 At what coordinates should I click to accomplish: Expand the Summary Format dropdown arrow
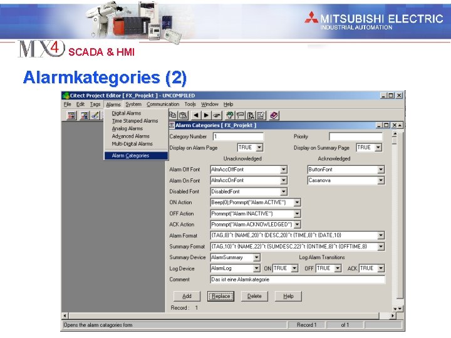click(381, 247)
